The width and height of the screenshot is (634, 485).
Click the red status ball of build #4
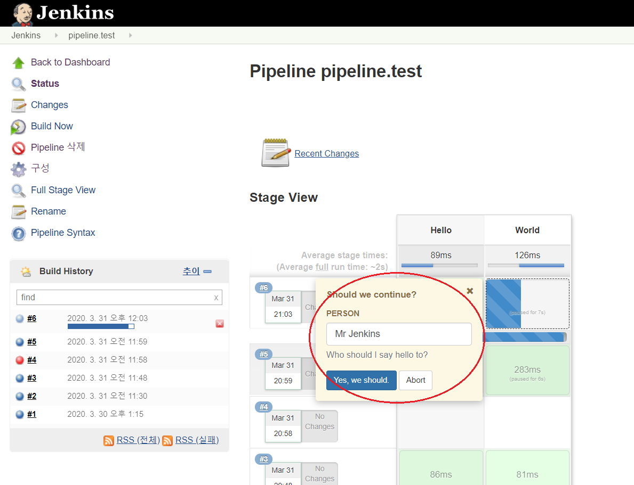tap(19, 360)
